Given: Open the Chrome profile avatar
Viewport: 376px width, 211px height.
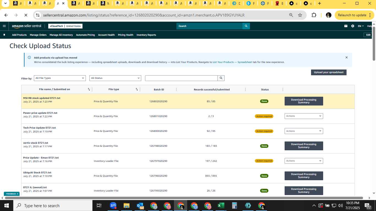Looking at the screenshot, I should pos(328,15).
